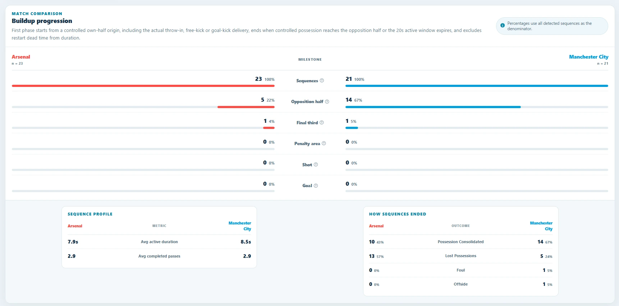Click Arsenal's Possession Consolidated value '10 43%'

point(376,242)
